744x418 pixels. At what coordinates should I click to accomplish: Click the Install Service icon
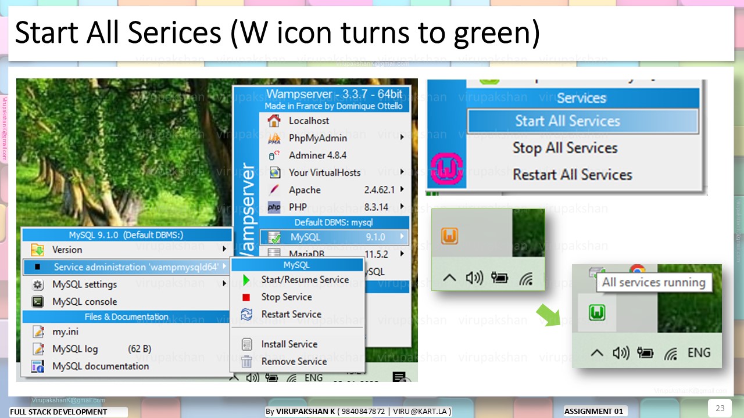tap(246, 344)
